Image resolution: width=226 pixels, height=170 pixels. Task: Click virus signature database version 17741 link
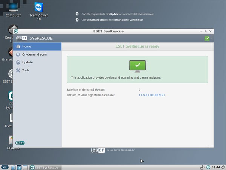tap(151, 95)
